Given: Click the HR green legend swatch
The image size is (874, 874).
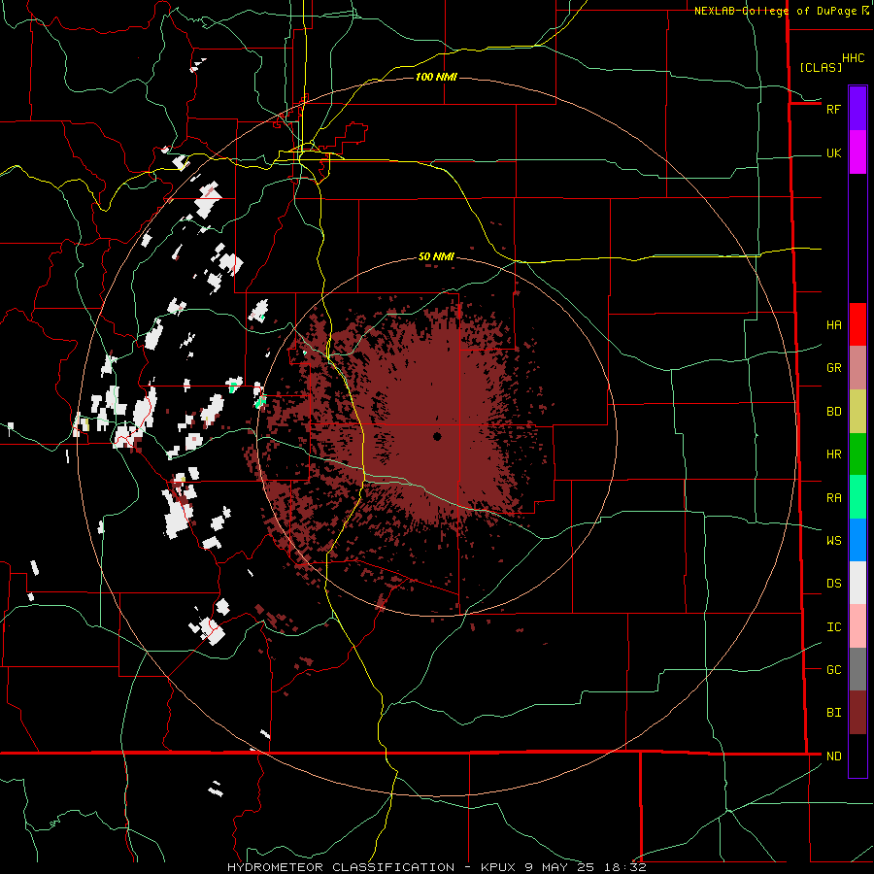Looking at the screenshot, I should (857, 454).
